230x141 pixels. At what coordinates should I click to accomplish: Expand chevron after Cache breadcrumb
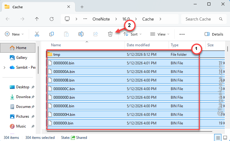[160, 19]
